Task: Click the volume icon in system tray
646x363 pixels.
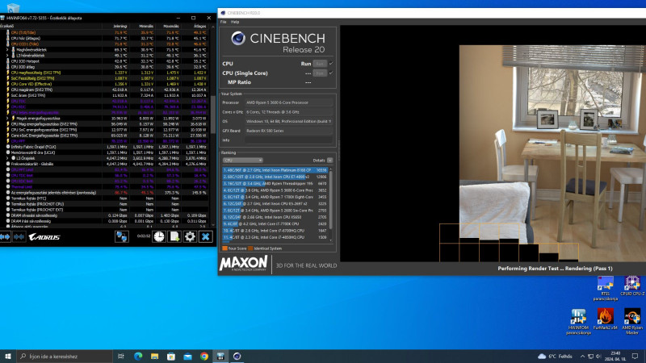Action: click(598, 356)
